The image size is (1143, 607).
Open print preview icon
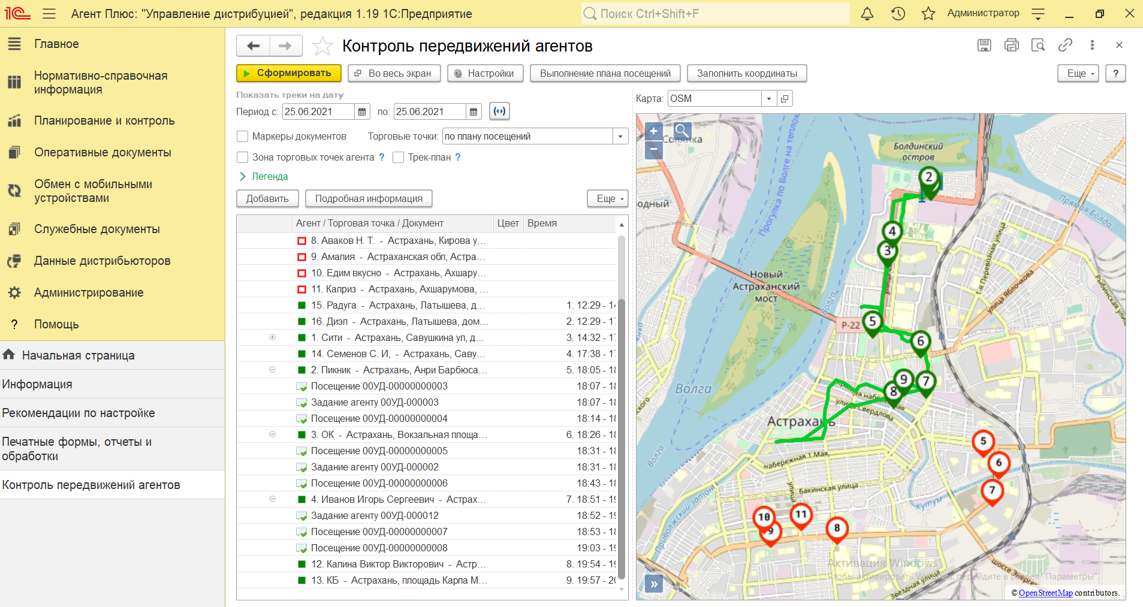coord(1038,45)
